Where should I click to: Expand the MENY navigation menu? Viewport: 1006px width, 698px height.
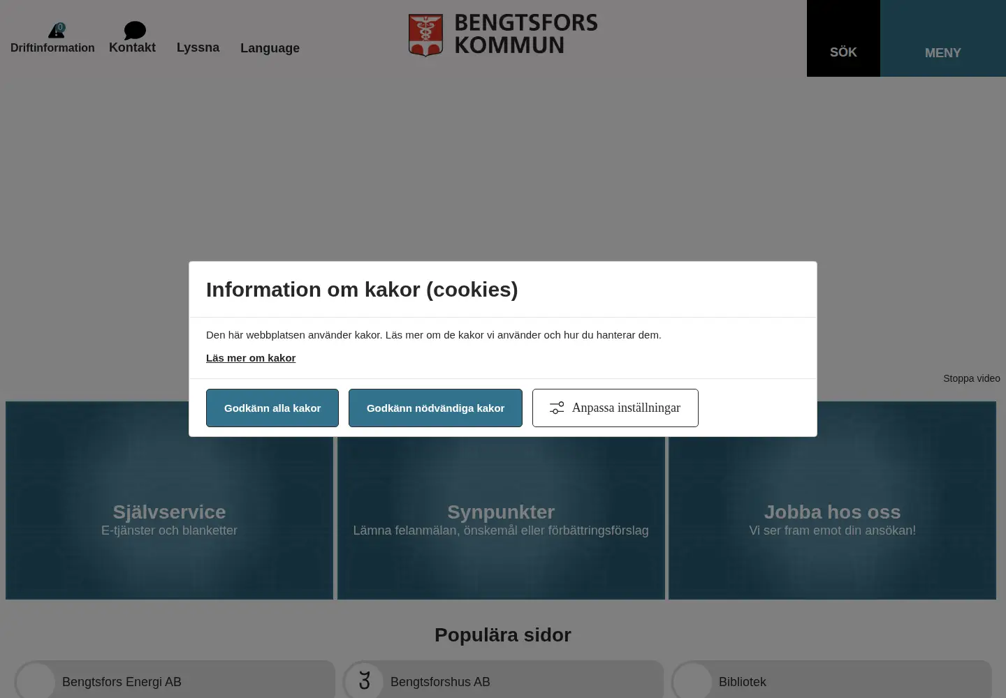(943, 38)
